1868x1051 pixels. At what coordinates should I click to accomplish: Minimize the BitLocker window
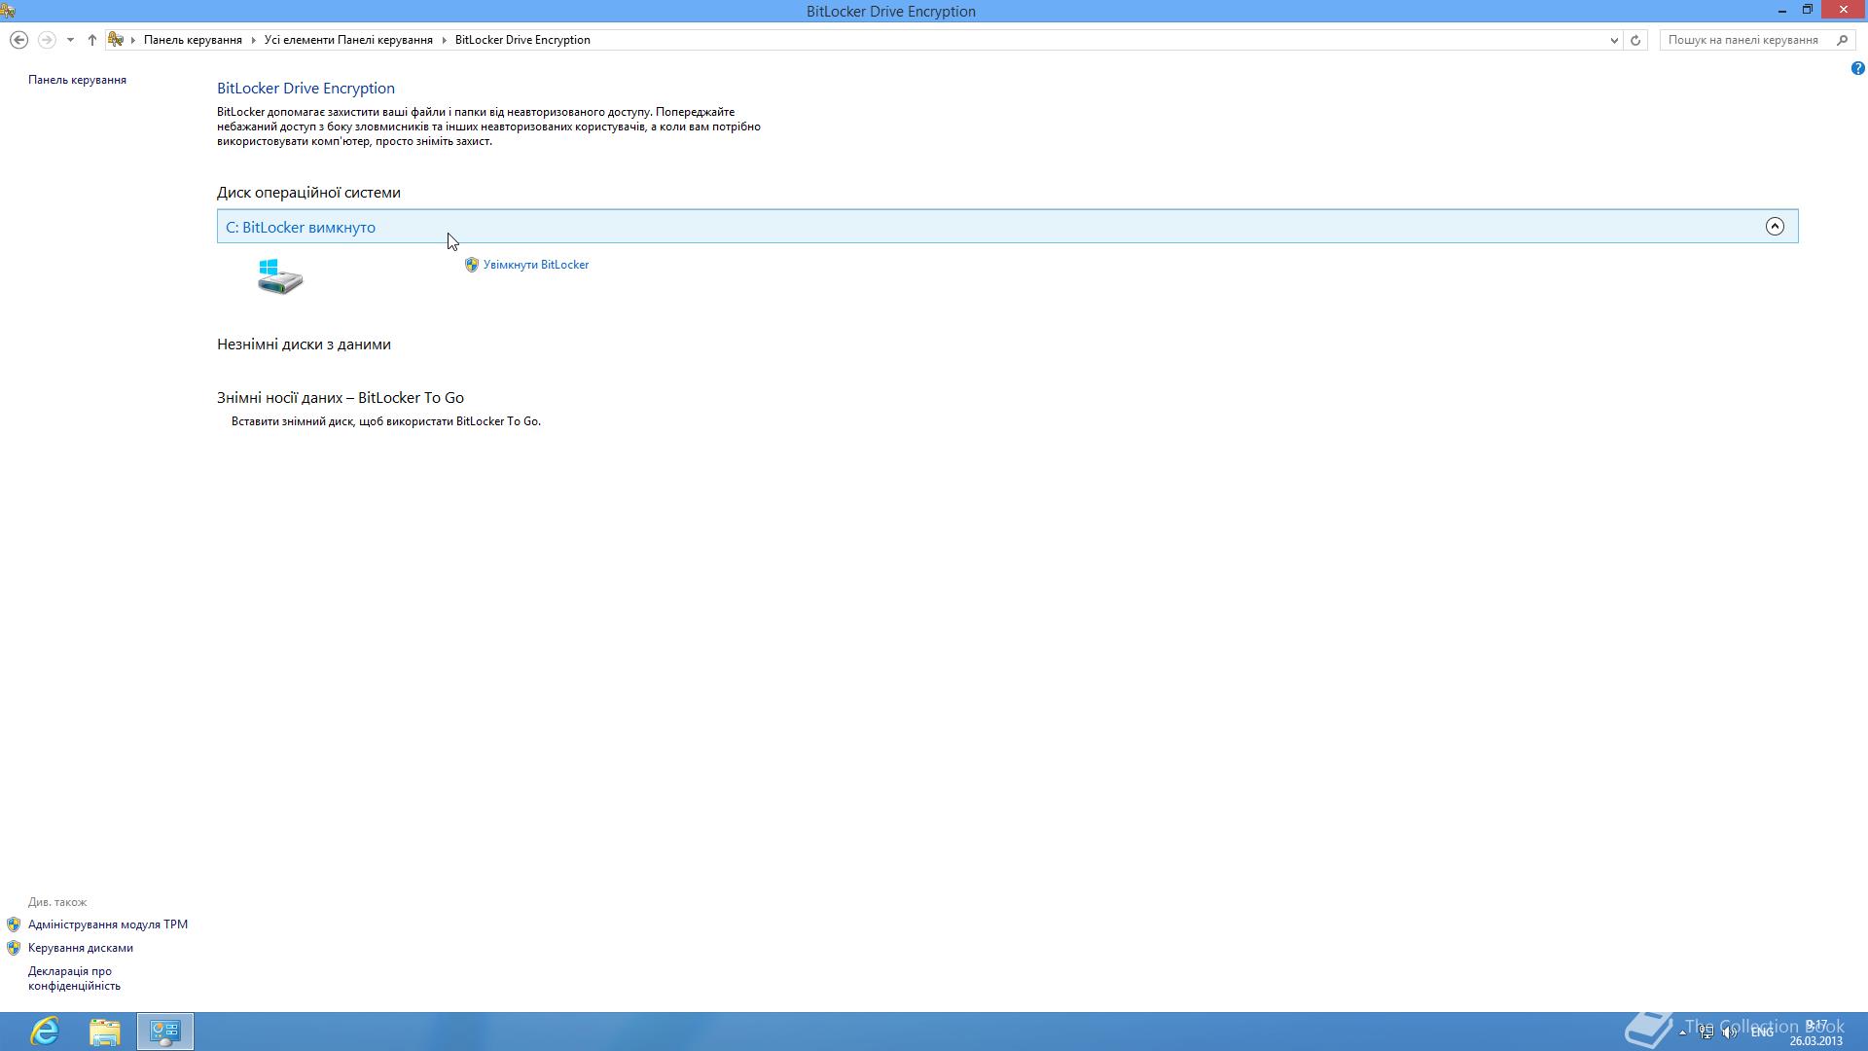click(x=1782, y=11)
